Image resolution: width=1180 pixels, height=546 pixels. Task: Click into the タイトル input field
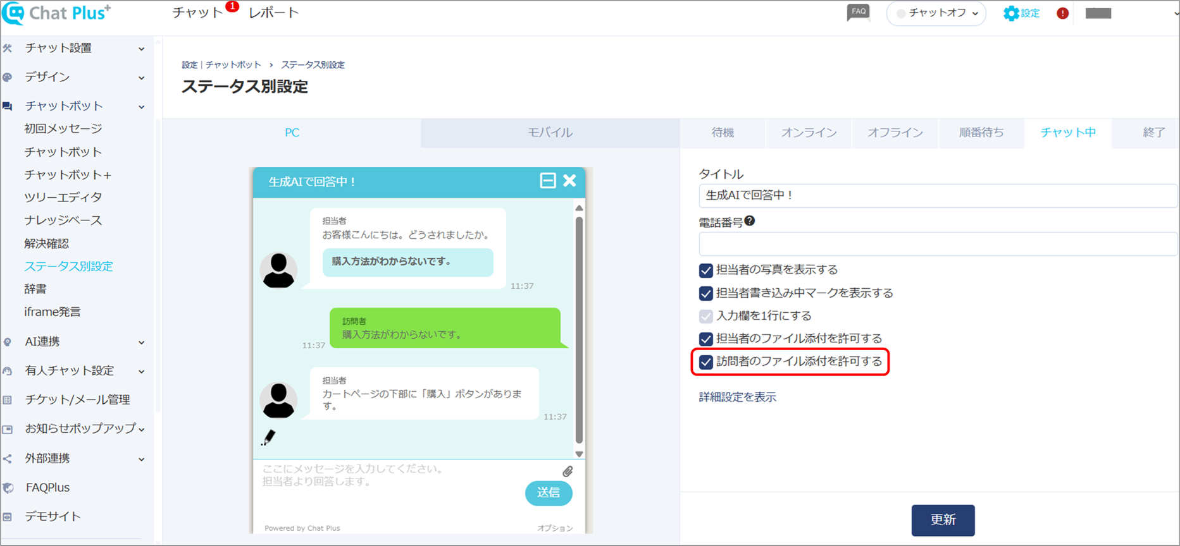(x=938, y=196)
